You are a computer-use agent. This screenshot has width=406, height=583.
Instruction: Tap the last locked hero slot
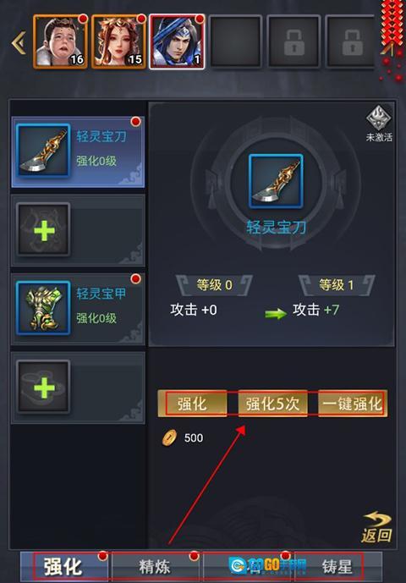350,41
